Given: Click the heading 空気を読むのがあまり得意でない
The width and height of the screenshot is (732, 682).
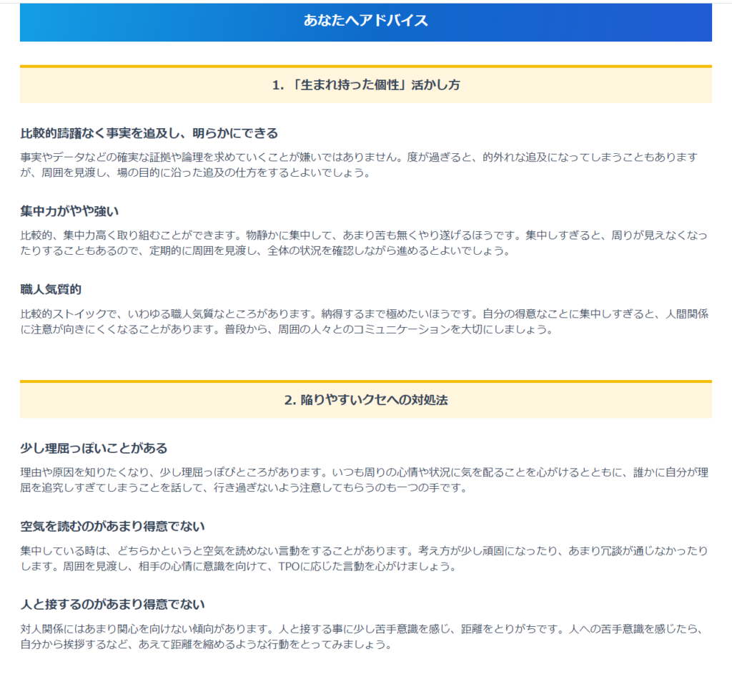Looking at the screenshot, I should pos(112,526).
